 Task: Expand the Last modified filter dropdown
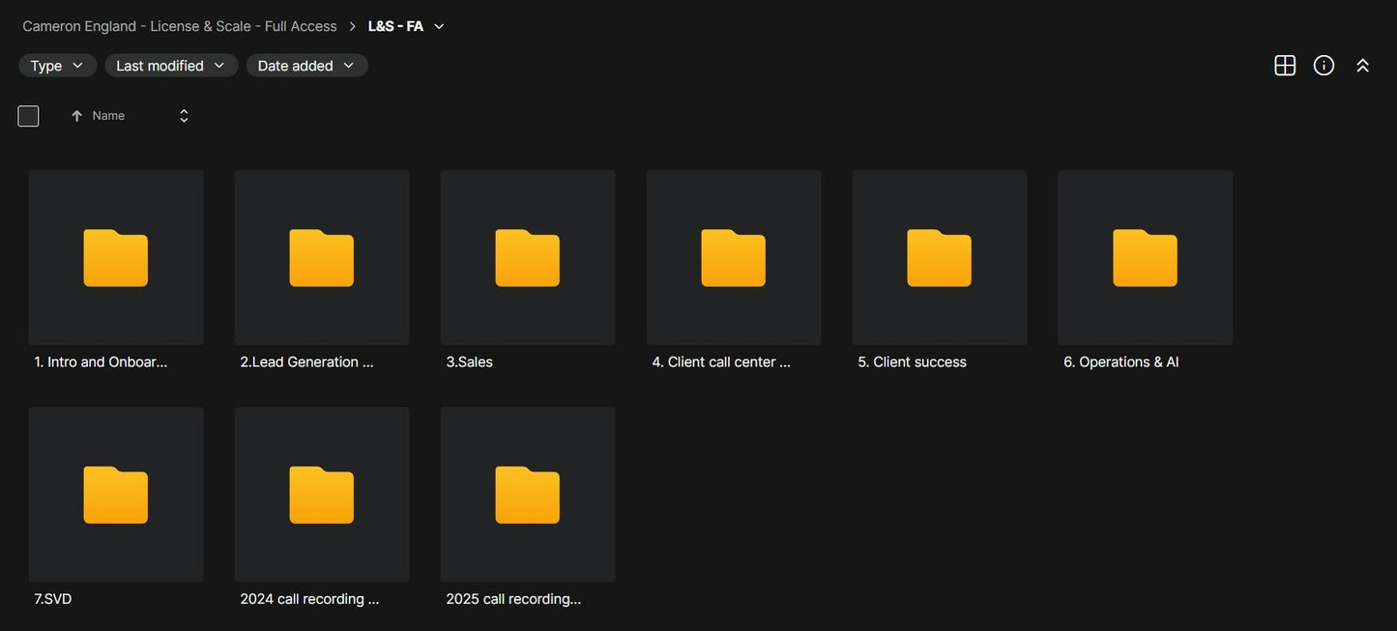(x=172, y=66)
